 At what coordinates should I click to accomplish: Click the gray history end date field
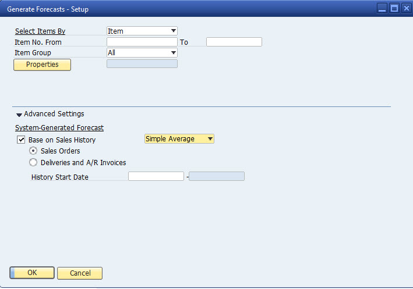click(217, 176)
